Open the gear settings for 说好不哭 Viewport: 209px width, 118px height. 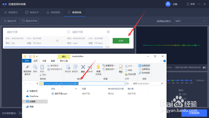tap(108, 32)
